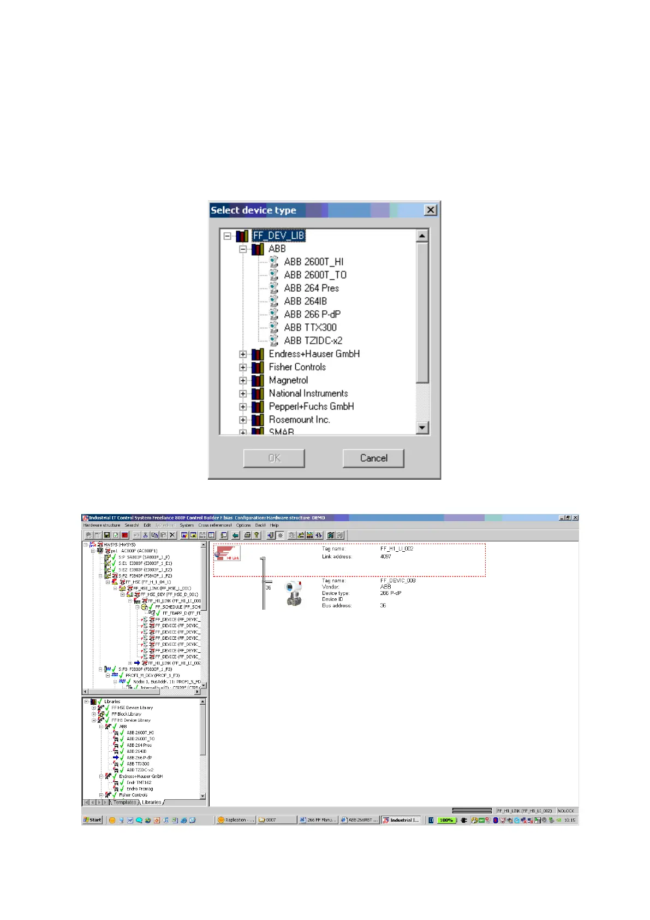Open the Edit menu
Image resolution: width=650 pixels, height=920 pixels.
tap(147, 525)
